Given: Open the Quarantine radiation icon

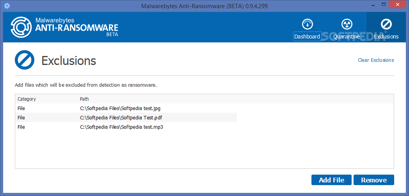Looking at the screenshot, I should click(x=347, y=24).
